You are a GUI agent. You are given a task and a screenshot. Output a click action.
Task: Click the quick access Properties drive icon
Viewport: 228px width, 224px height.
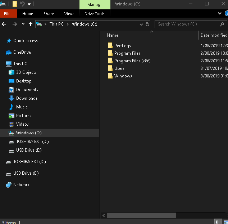[x=3, y=4]
